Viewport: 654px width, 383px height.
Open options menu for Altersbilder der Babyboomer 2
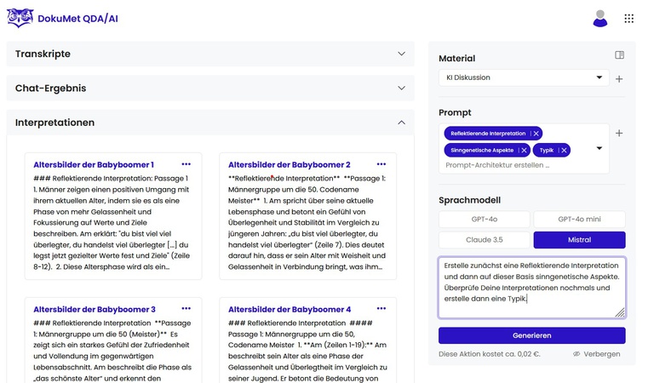pyautogui.click(x=381, y=164)
